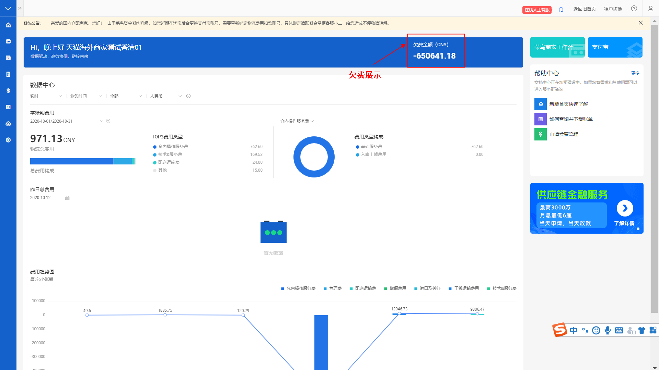
Task: Click the help question mark icon top right
Action: point(634,9)
